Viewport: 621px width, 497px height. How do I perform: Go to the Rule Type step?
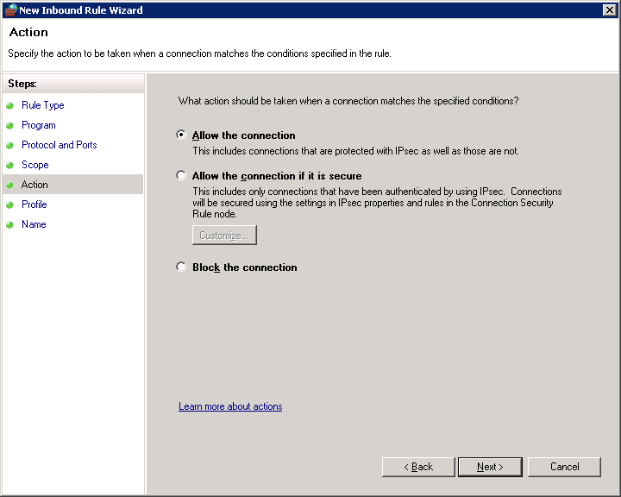43,105
